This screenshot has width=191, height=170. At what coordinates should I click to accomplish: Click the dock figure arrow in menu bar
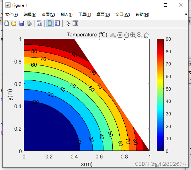[185, 15]
